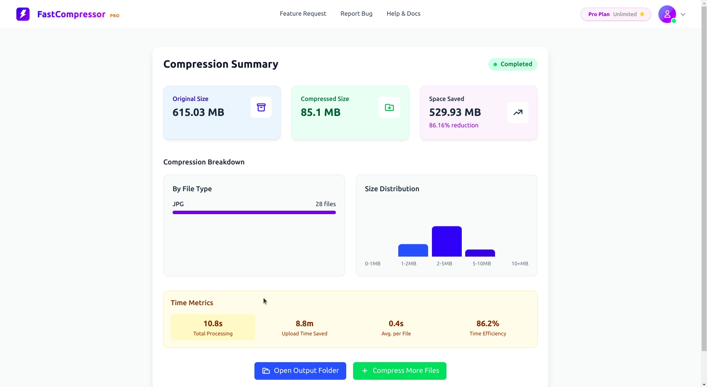The width and height of the screenshot is (707, 387).
Task: Click the 10.8s Total Processing metric
Action: pyautogui.click(x=213, y=327)
